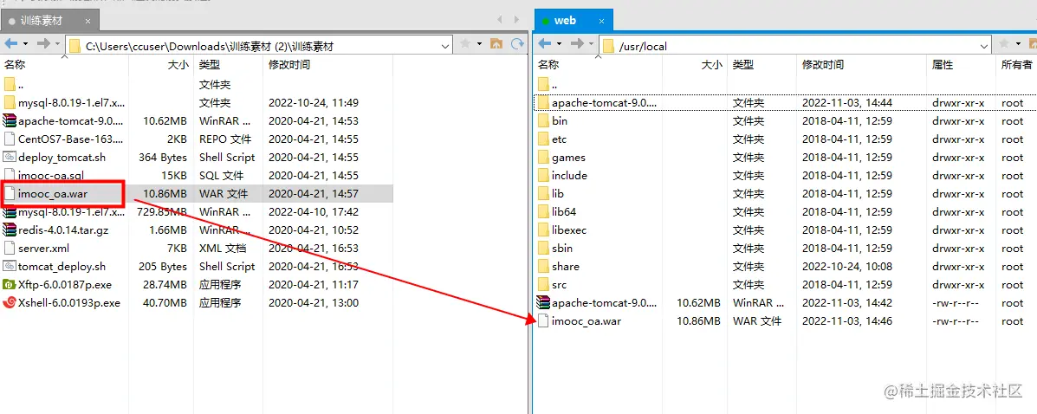
Task: Select the remote bin folder icon
Action: tap(543, 121)
